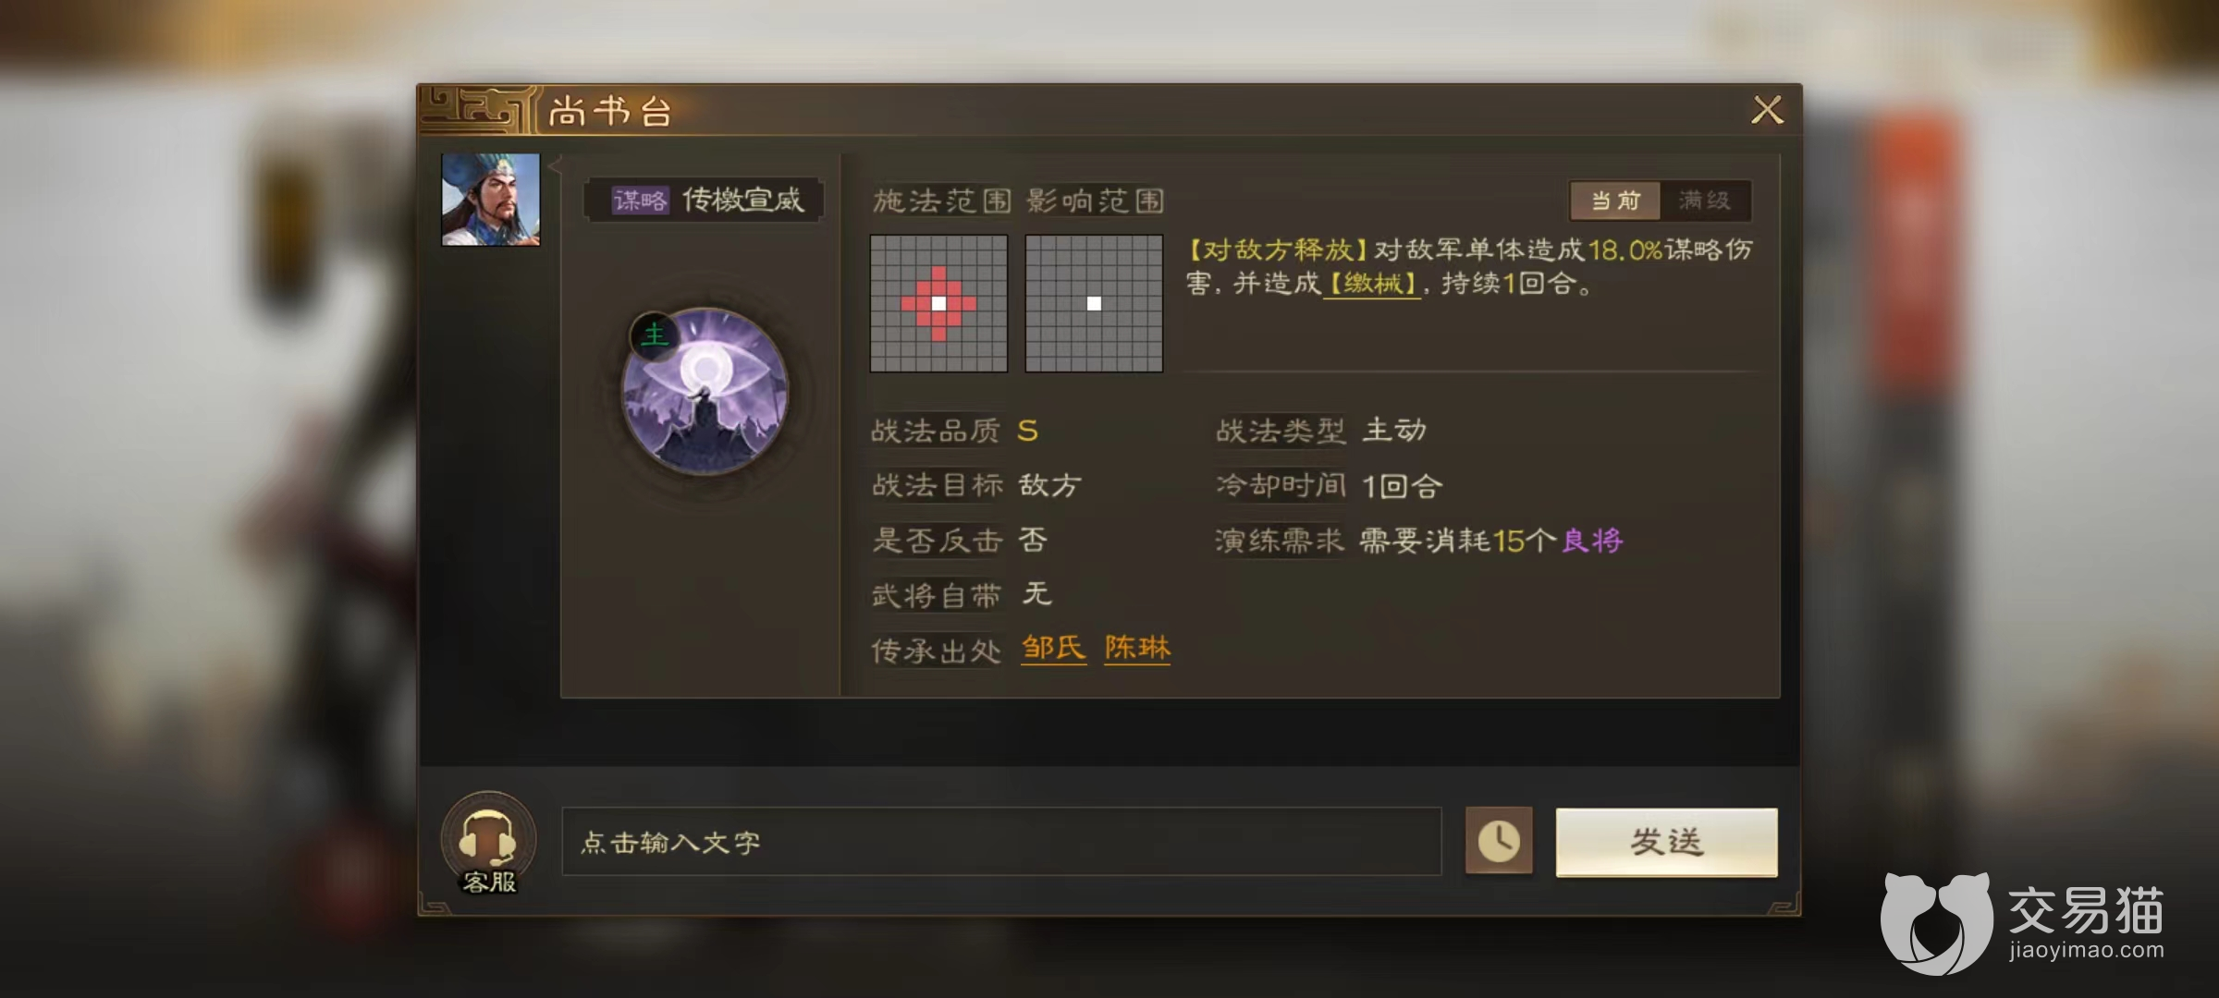Open chat history with the clock icon
2219x998 pixels.
1499,841
